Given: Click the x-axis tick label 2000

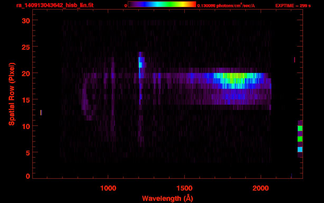Looking at the screenshot, I should [x=261, y=188].
